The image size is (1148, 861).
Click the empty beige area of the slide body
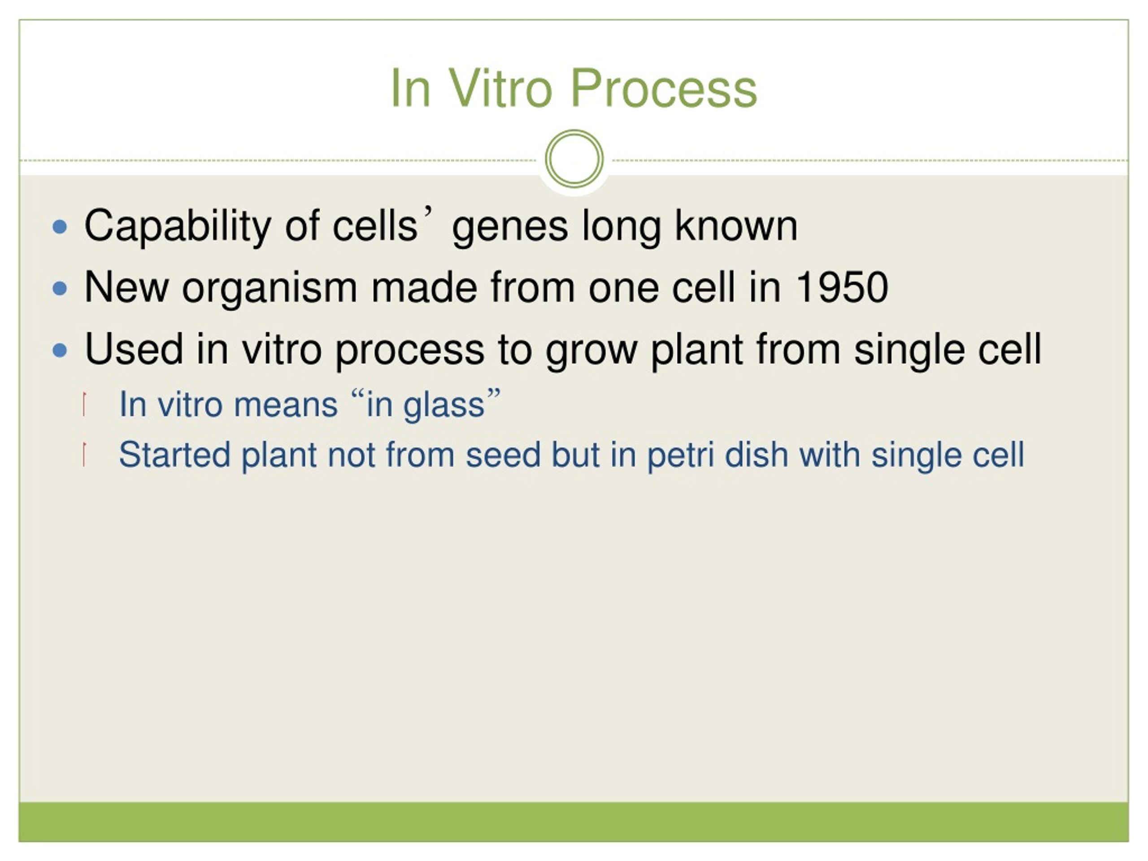[x=574, y=639]
